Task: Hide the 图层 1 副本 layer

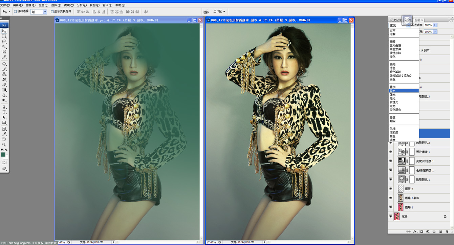Action: pos(391,198)
